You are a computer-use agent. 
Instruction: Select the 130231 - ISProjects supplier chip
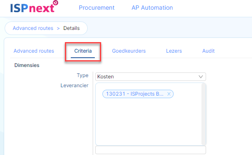(134, 94)
